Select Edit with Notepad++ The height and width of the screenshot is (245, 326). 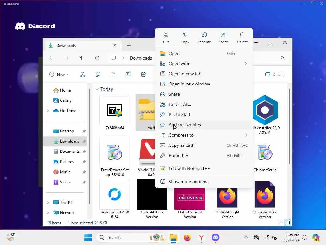(204, 168)
